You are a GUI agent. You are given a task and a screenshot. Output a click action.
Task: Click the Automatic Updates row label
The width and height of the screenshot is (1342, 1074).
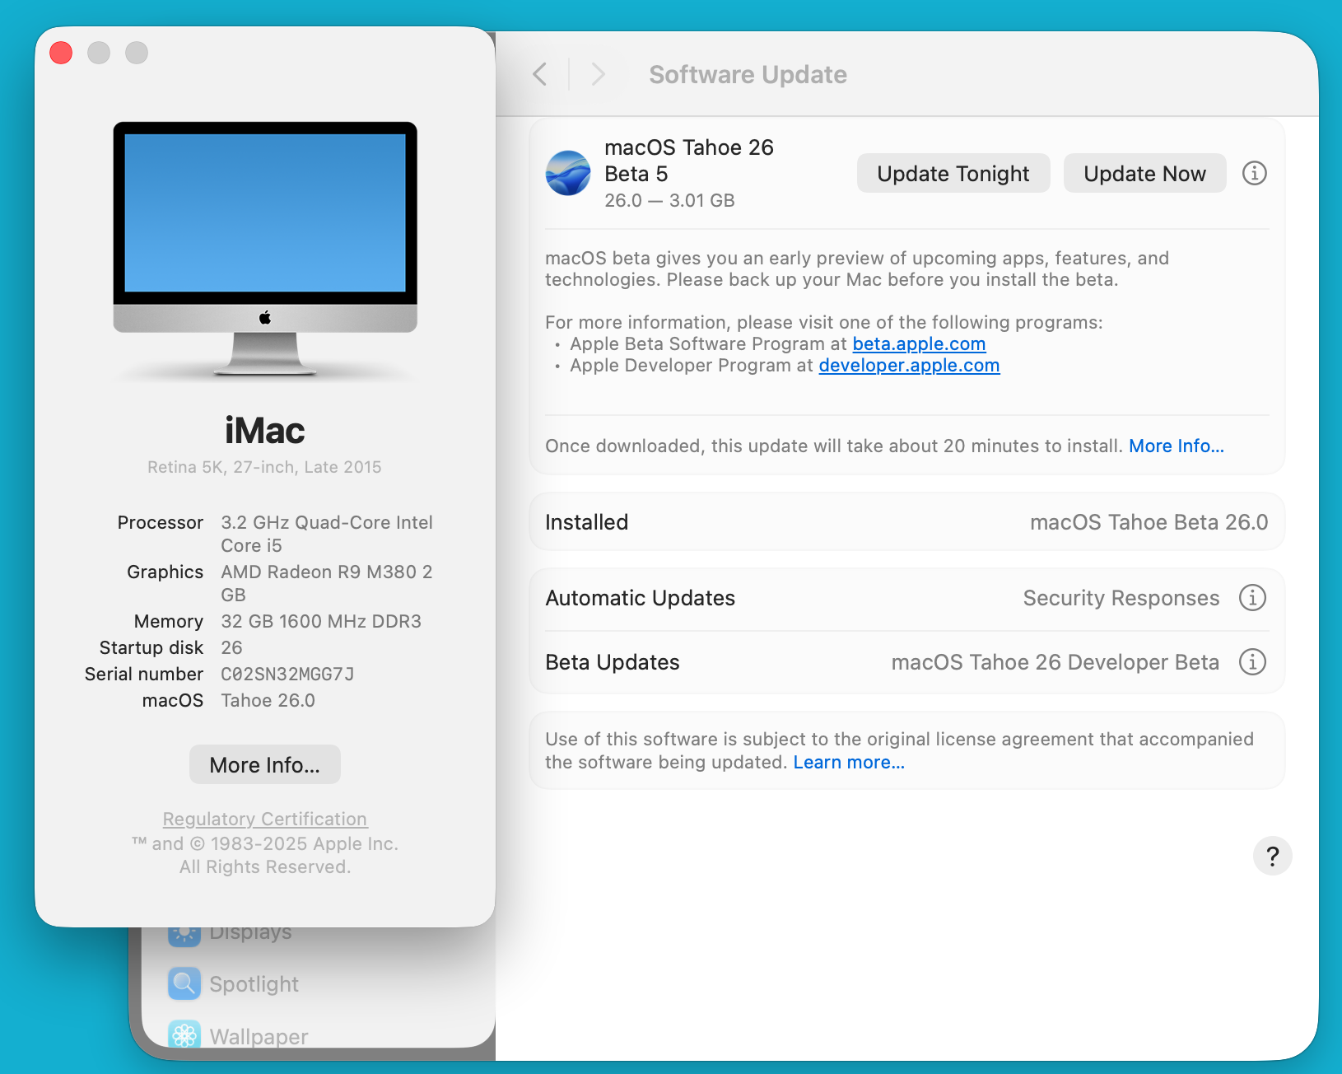coord(641,598)
